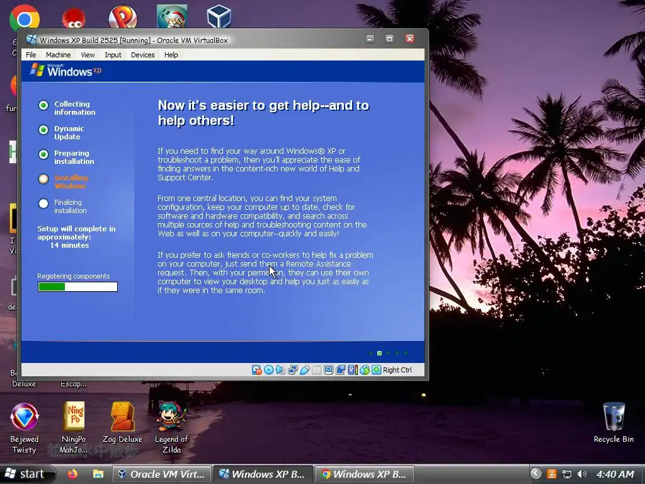Click the orange tray icon beside the arrow
645x484 pixels.
pyautogui.click(x=552, y=474)
